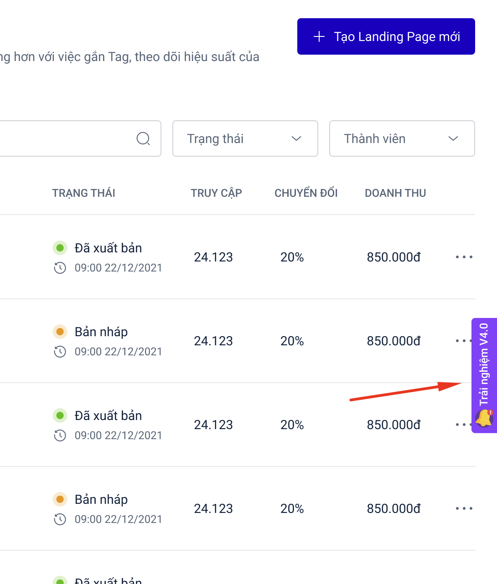Sort by TRUY CẬP column header

coord(216,193)
